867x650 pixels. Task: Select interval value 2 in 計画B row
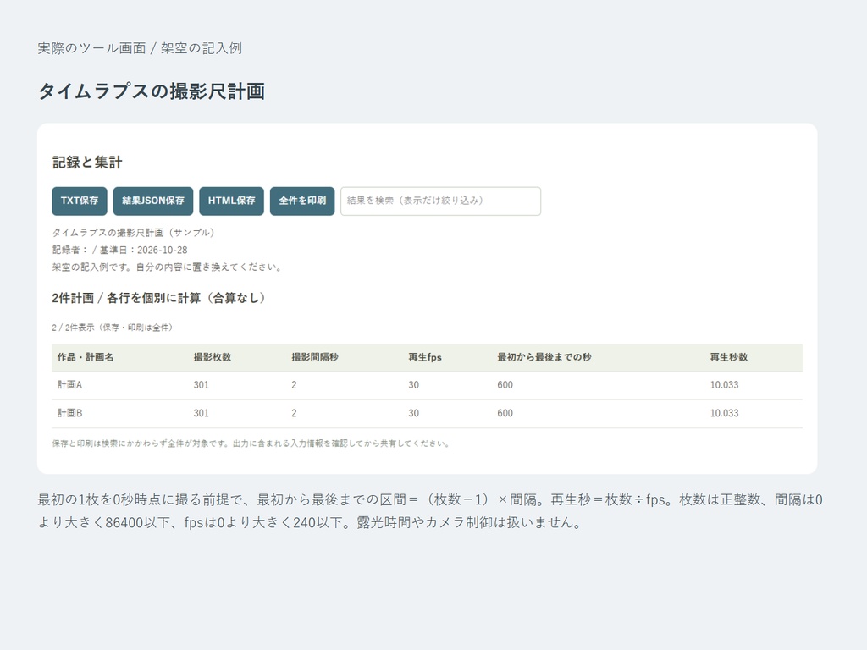294,413
